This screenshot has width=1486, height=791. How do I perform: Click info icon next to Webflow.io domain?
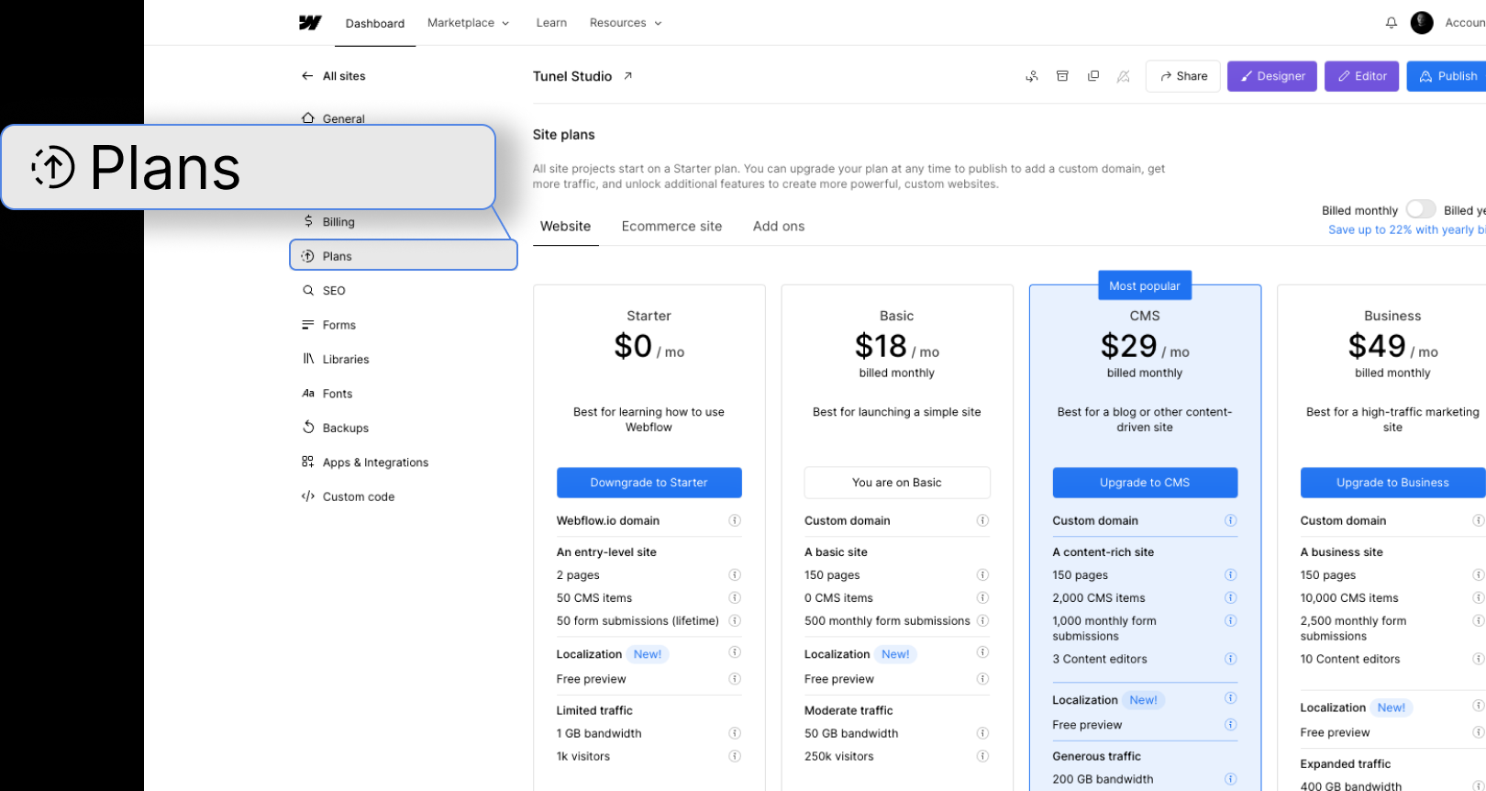pyautogui.click(x=735, y=520)
